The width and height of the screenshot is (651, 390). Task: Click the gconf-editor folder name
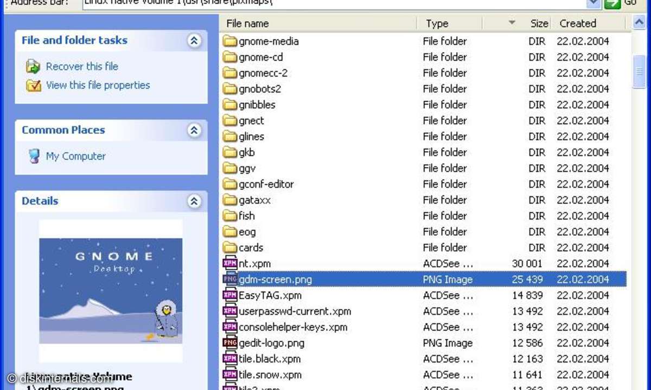[266, 184]
